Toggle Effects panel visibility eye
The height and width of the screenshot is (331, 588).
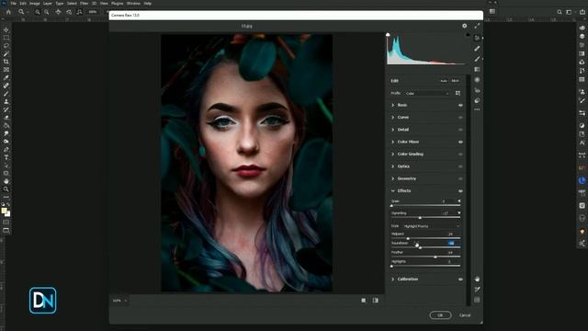[x=460, y=191]
